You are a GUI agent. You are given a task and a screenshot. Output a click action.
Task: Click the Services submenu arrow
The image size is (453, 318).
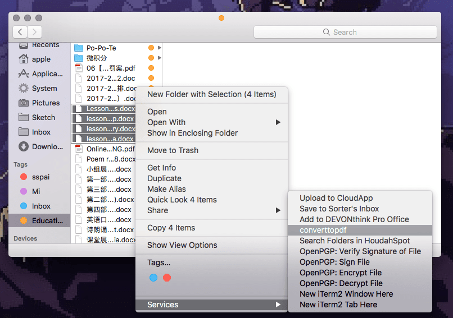coord(278,305)
